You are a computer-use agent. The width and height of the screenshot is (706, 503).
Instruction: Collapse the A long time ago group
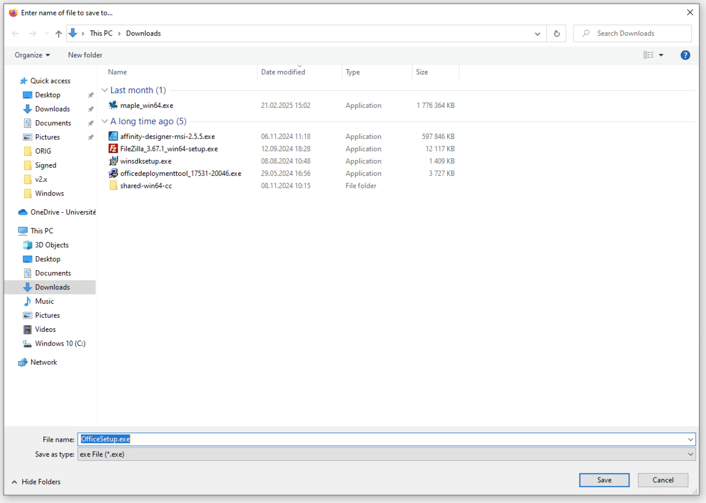pyautogui.click(x=105, y=121)
